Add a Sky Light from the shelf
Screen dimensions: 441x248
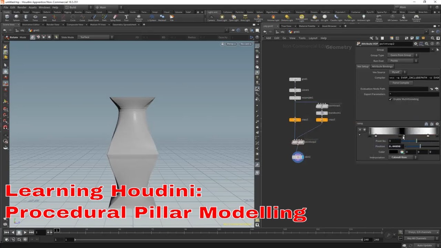tap(315, 18)
